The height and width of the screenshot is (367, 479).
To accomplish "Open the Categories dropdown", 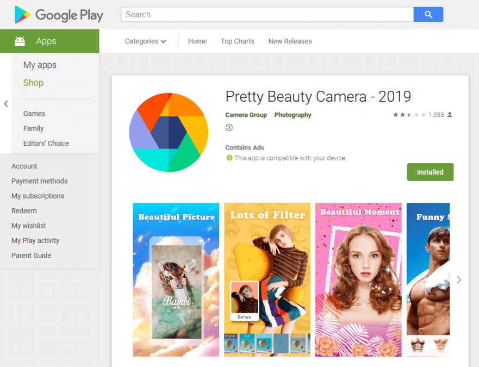I will coord(145,41).
